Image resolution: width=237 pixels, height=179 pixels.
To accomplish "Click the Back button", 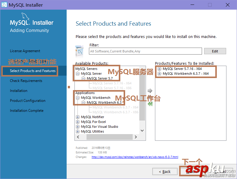I will coord(165,171).
